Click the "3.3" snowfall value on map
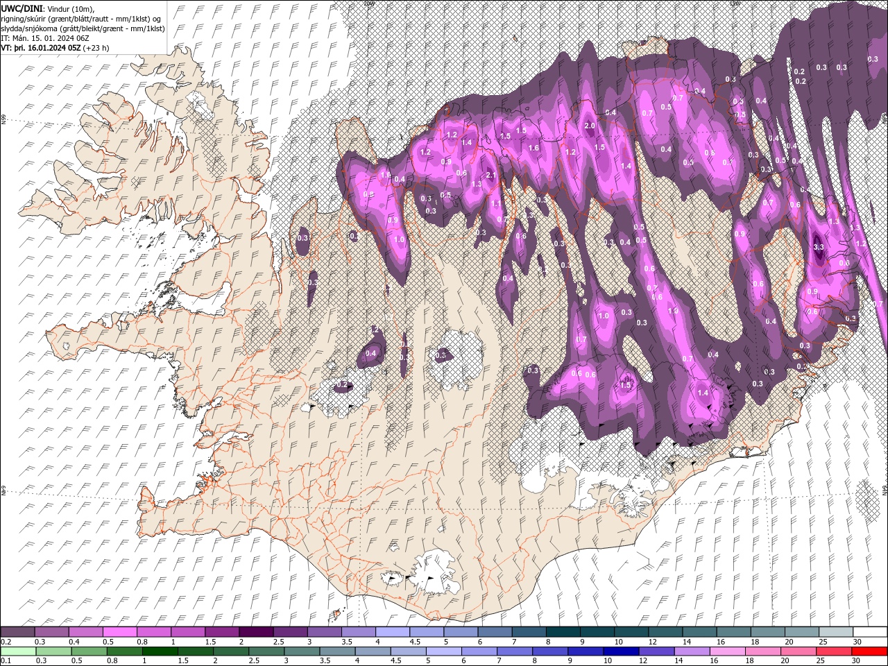 [x=819, y=247]
